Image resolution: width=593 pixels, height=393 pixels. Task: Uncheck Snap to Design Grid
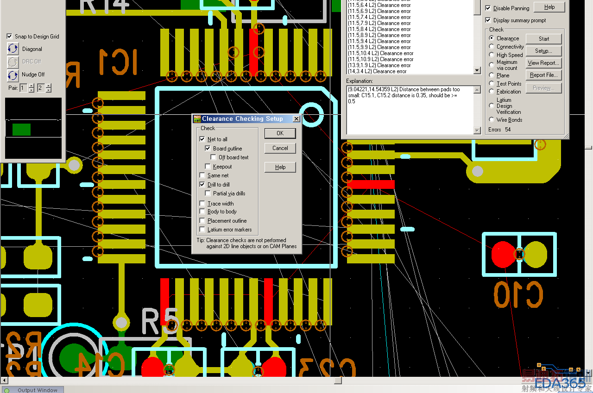point(9,37)
